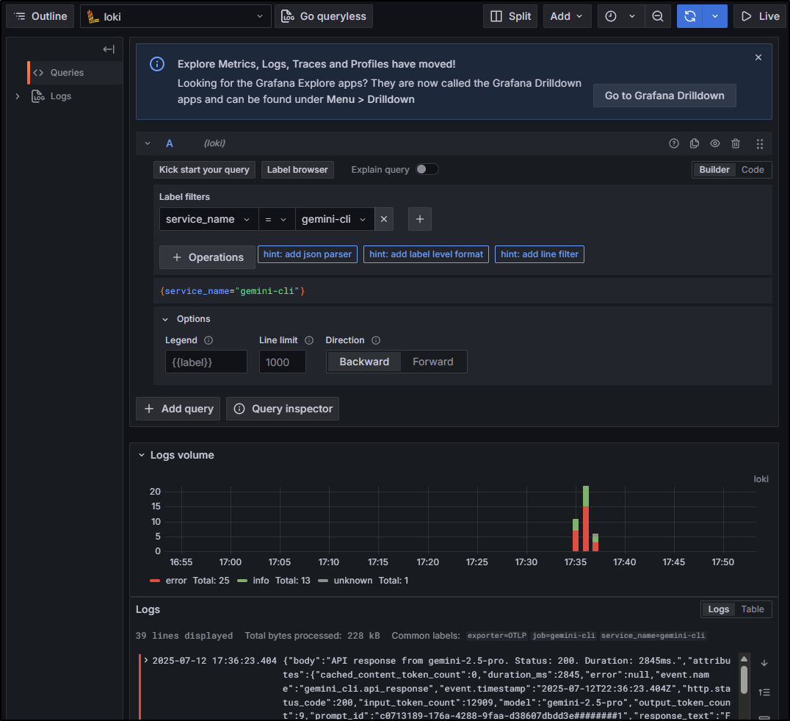Open the Label browser
Image resolution: width=790 pixels, height=721 pixels.
coord(297,170)
